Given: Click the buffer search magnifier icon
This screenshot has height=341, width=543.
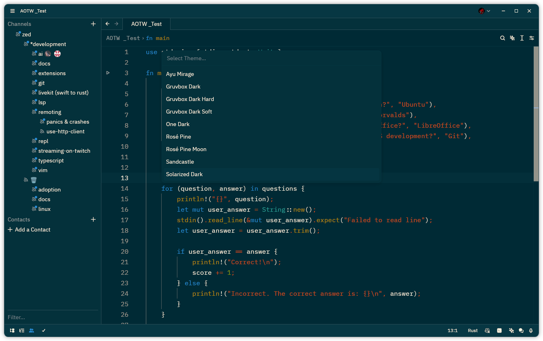Looking at the screenshot, I should point(503,38).
